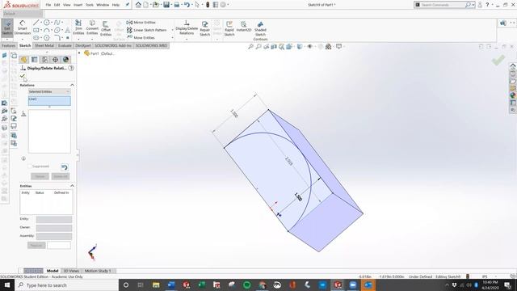Click Offset Entities tool
This screenshot has width=517, height=291.
106,29
